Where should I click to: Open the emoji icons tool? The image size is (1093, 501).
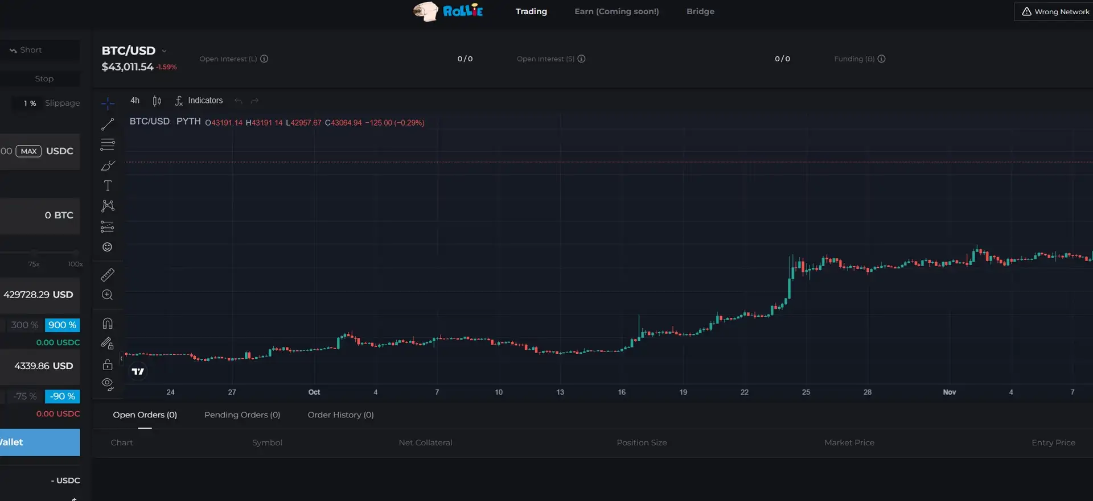tap(107, 247)
